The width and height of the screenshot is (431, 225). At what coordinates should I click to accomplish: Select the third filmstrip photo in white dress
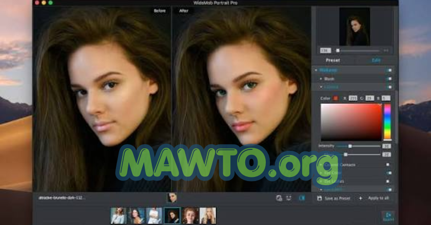pyautogui.click(x=154, y=216)
